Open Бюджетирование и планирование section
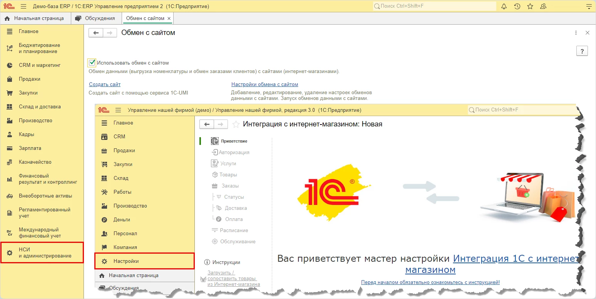The image size is (596, 299). (42, 48)
